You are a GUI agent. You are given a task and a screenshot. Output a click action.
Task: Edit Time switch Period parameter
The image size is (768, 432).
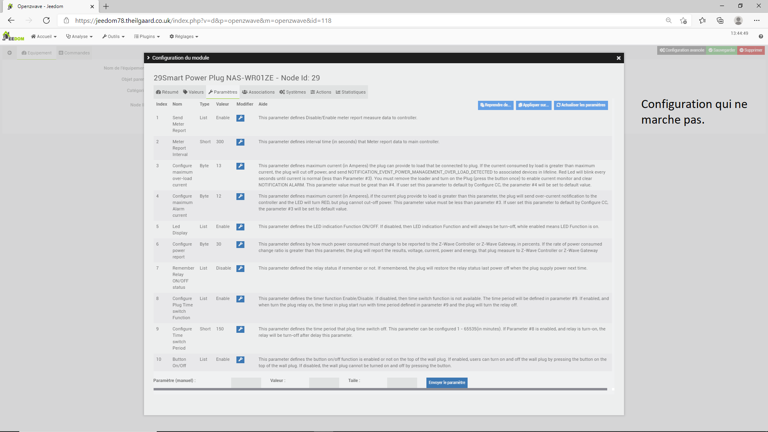coord(240,329)
